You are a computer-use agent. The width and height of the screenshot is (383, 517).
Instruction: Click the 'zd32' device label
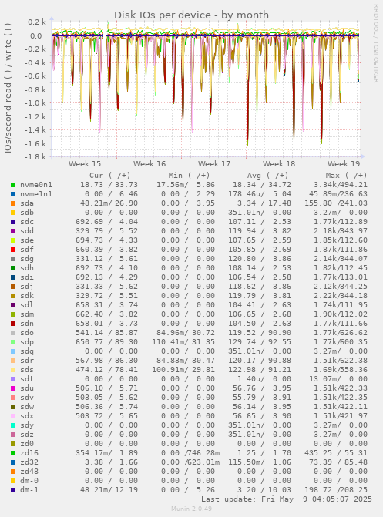click(29, 462)
